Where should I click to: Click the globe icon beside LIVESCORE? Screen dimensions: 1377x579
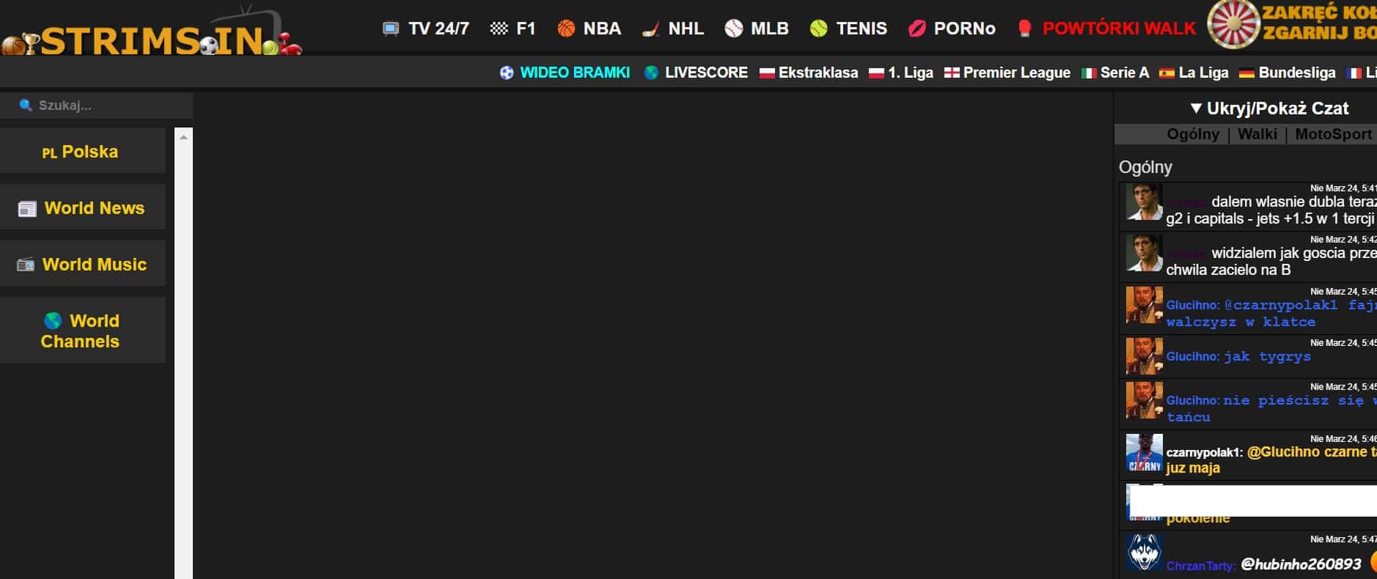[651, 73]
